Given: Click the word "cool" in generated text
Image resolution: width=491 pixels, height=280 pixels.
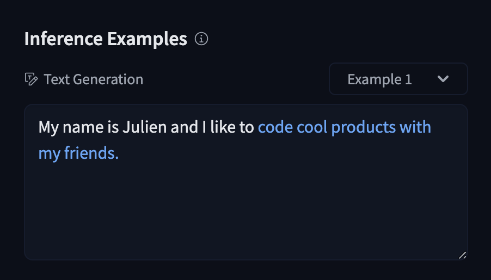Looking at the screenshot, I should click(x=312, y=127).
